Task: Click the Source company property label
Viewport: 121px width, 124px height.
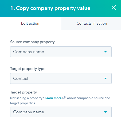Action: (32, 42)
